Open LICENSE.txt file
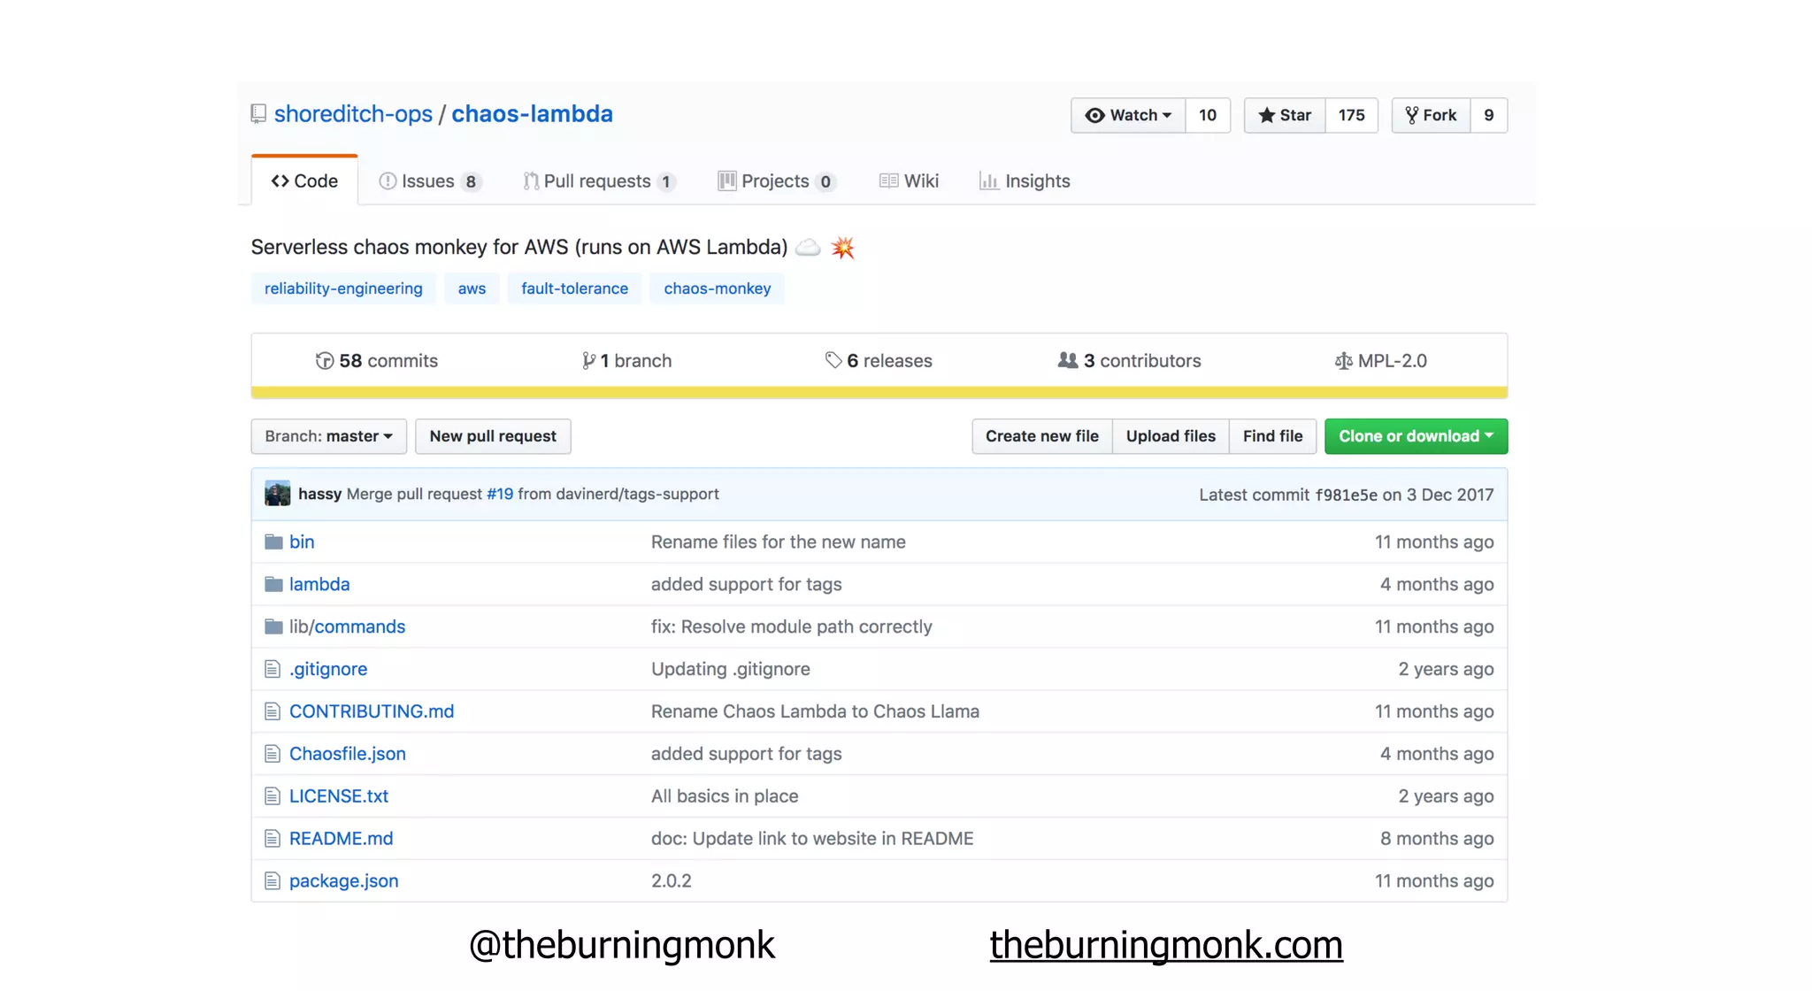This screenshot has height=991, width=1812. 339,796
